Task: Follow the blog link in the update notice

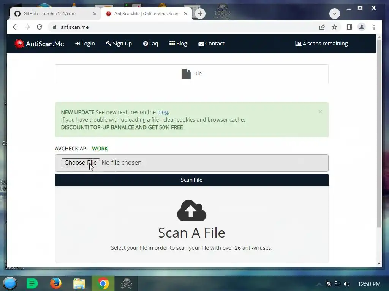Action: (163, 112)
